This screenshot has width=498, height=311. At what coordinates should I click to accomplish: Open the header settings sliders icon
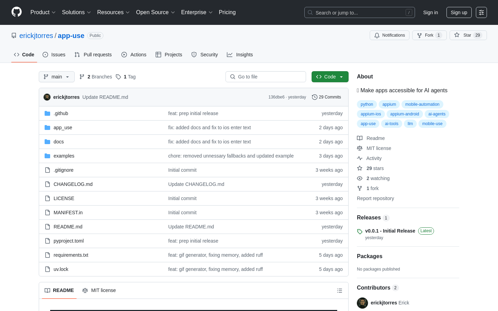click(x=481, y=12)
